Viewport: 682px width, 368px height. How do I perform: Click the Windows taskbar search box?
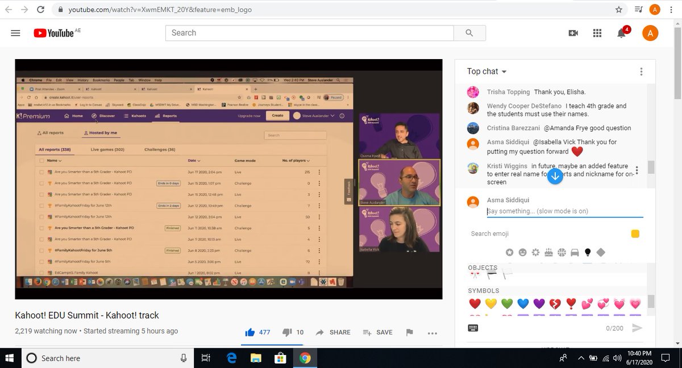coord(108,358)
